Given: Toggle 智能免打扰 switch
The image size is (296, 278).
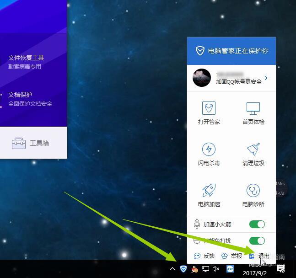Looking at the screenshot, I should coord(257,241).
